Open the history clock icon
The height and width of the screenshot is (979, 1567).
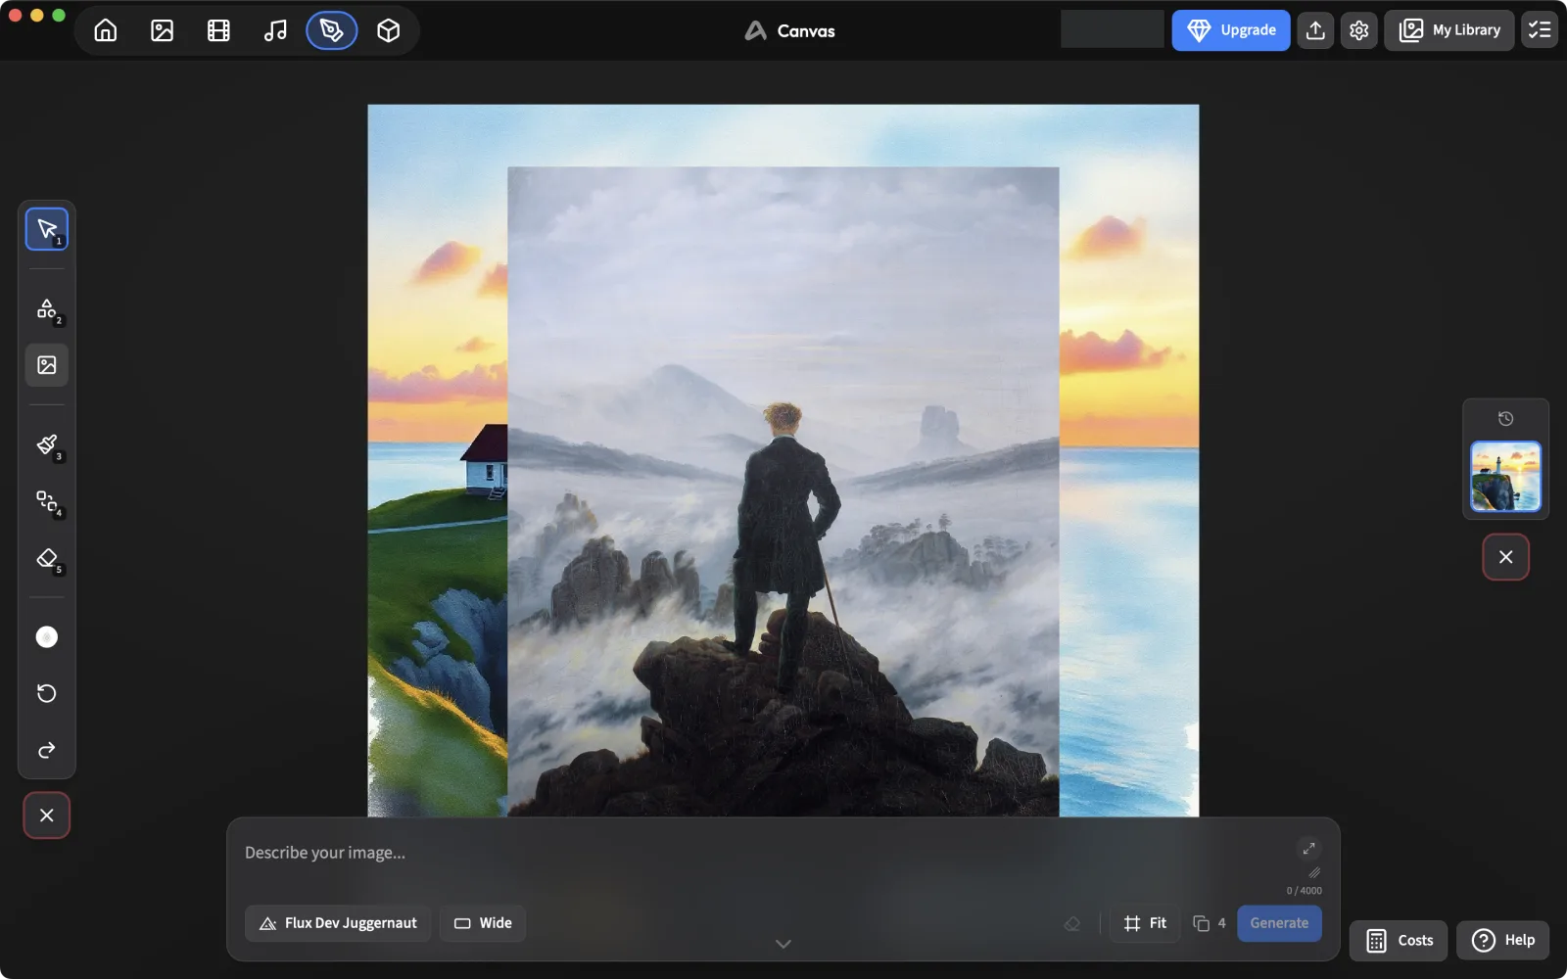coord(1506,419)
